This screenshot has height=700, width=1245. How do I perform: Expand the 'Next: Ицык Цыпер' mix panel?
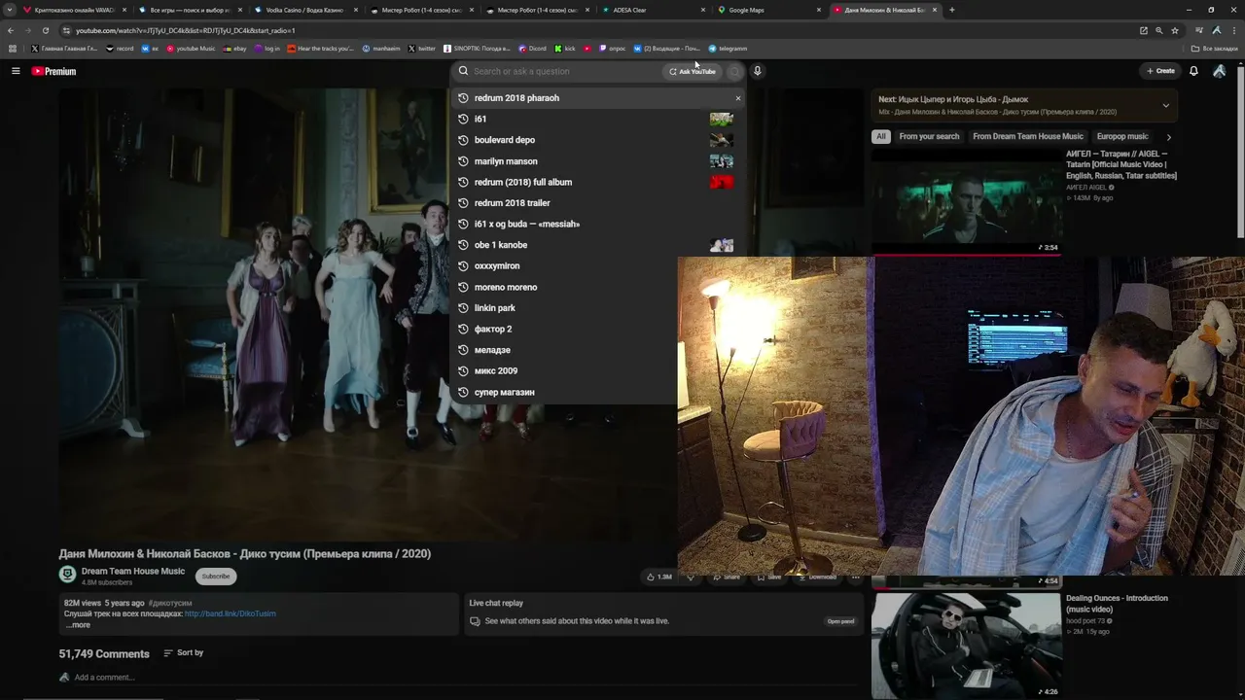click(x=1165, y=105)
